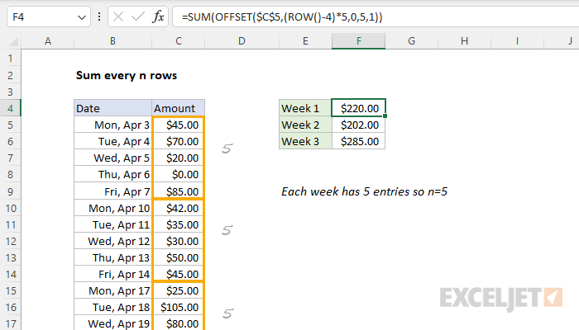Expand the Name Box dropdown arrow

82,17
